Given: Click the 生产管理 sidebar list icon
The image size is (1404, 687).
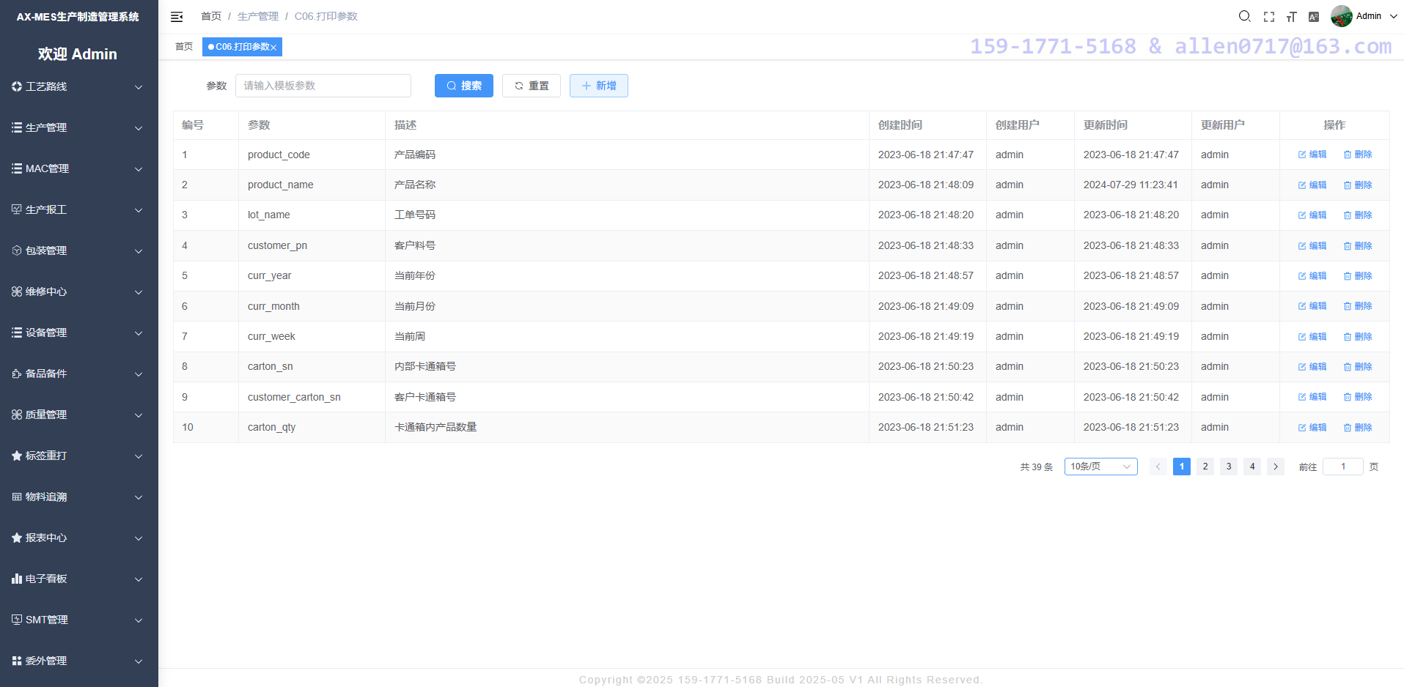Looking at the screenshot, I should (17, 127).
